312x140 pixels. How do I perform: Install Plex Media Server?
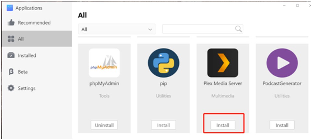pyautogui.click(x=223, y=125)
